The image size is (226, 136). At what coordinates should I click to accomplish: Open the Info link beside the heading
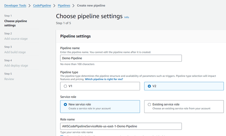(127, 17)
